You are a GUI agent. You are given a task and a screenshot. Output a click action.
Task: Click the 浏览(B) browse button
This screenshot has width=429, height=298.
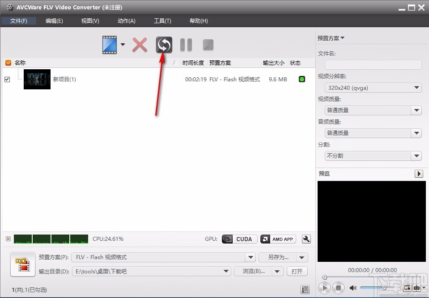[x=253, y=271]
